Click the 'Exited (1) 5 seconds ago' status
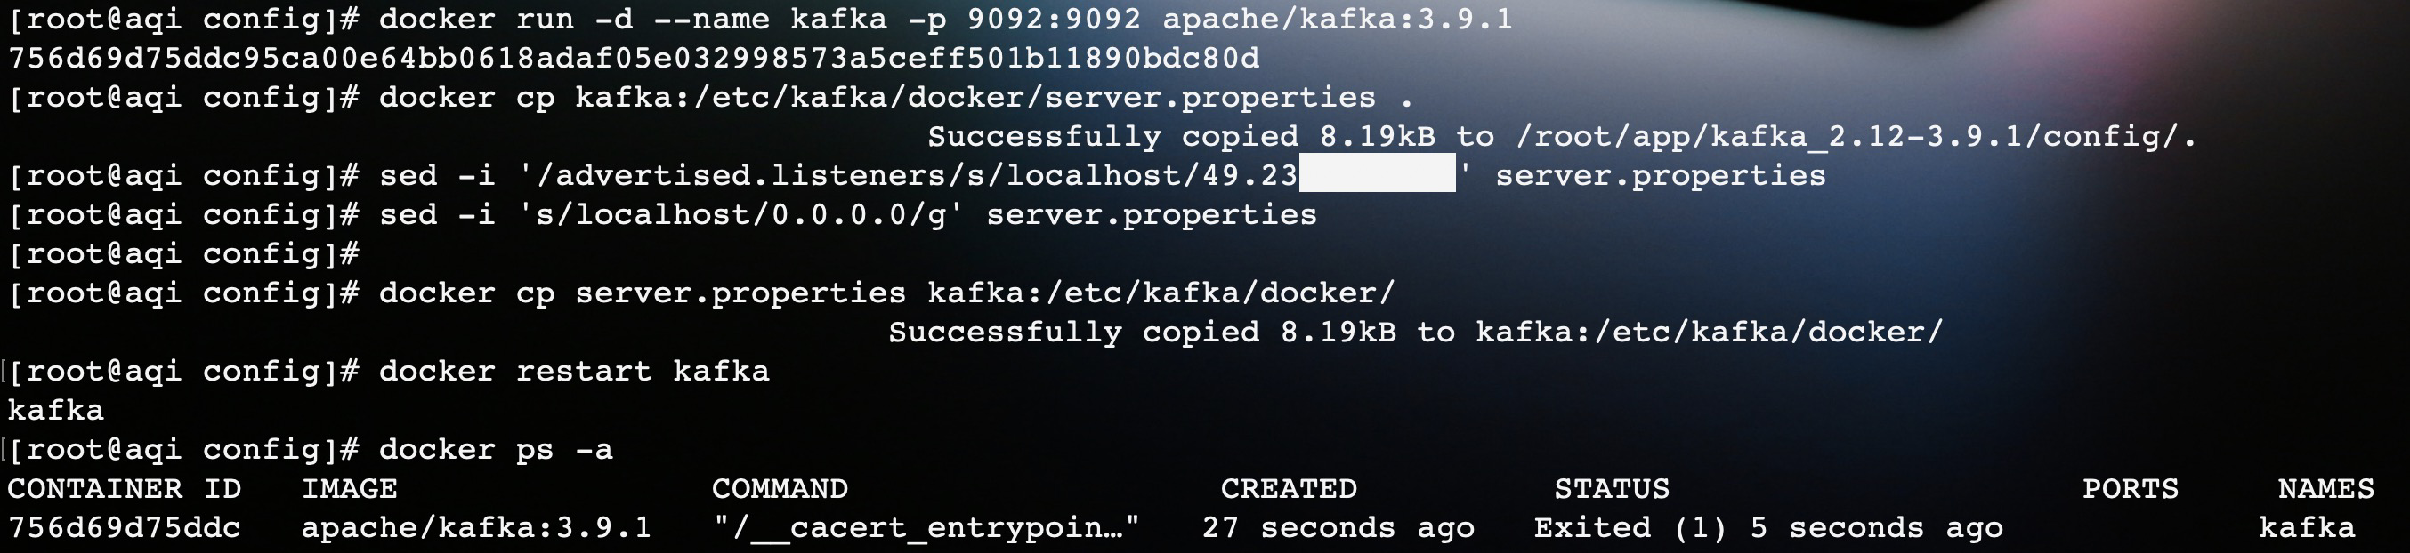The image size is (2410, 553). [x=1768, y=528]
